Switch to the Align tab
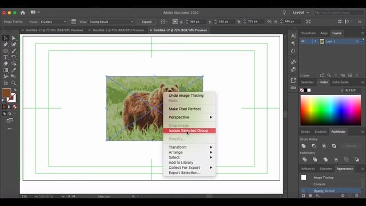Viewport: 366px width, 206px height. click(x=324, y=33)
